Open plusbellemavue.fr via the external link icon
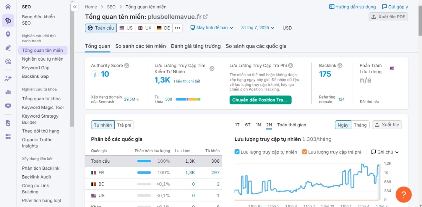 [205, 17]
